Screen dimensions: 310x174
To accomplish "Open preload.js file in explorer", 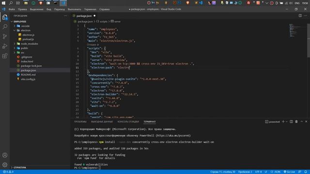I will click(x=28, y=39).
